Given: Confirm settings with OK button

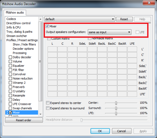Looking at the screenshot, I should tap(100, 131).
